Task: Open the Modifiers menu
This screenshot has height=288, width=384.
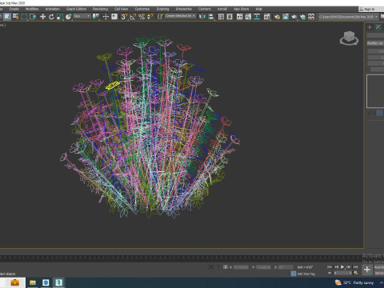Action: (32, 9)
